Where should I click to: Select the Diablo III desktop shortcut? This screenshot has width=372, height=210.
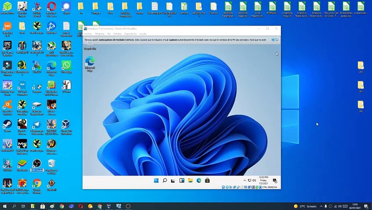click(51, 185)
